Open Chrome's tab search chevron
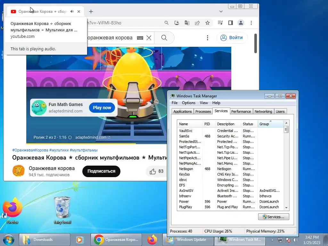The width and height of the screenshot is (328, 246). 221,12
